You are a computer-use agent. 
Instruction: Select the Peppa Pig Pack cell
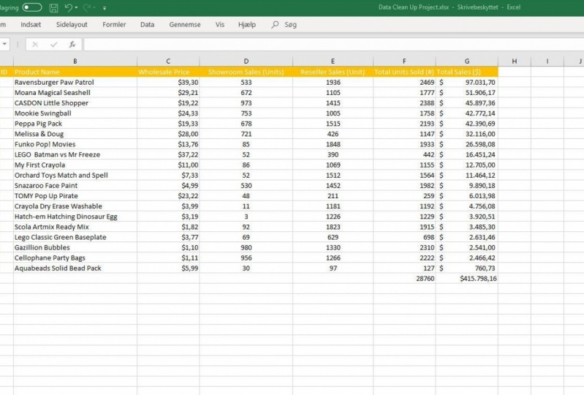(x=75, y=124)
